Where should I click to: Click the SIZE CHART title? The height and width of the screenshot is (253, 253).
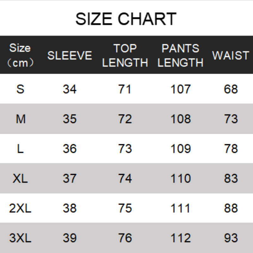[126, 19]
